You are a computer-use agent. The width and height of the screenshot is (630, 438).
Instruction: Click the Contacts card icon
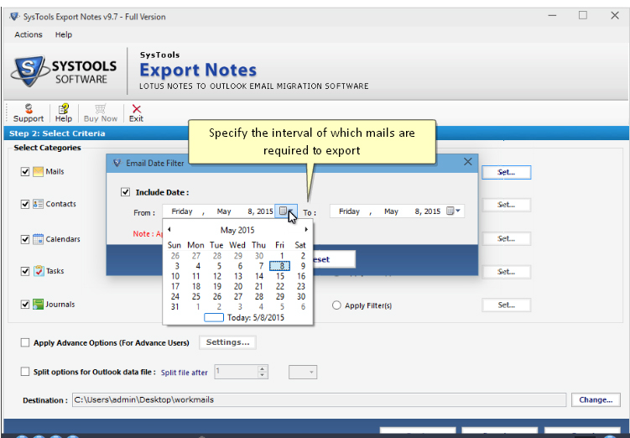point(39,204)
